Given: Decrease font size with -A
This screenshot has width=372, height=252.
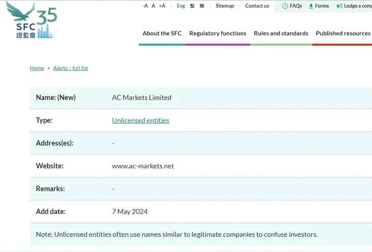Looking at the screenshot, I should tap(146, 6).
